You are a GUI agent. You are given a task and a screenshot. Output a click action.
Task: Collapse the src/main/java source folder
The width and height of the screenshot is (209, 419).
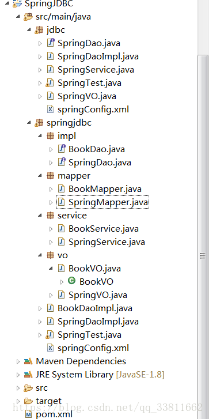coord(18,17)
